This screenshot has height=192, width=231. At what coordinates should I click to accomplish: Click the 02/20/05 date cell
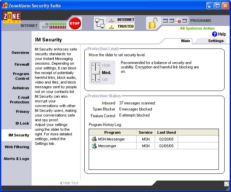coord(166,139)
